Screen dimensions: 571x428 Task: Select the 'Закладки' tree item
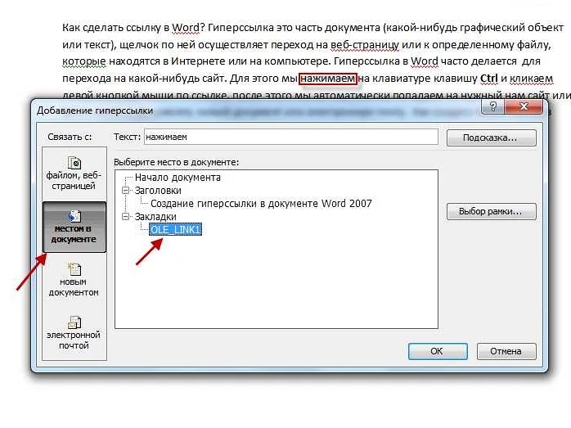pos(155,217)
